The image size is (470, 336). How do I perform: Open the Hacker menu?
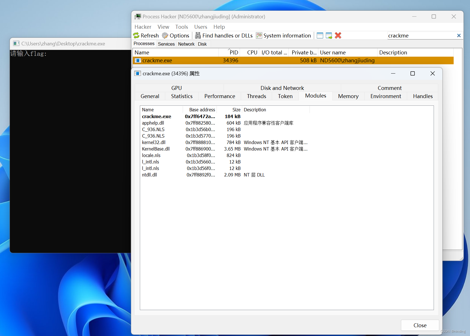pos(143,27)
